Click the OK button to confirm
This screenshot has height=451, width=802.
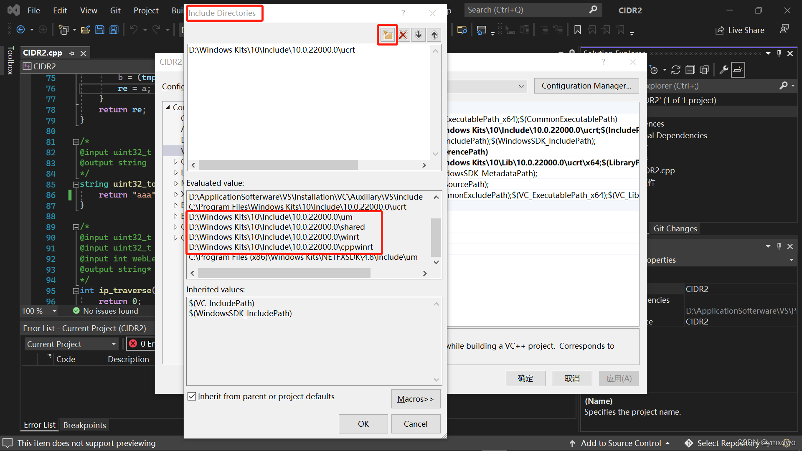point(363,423)
